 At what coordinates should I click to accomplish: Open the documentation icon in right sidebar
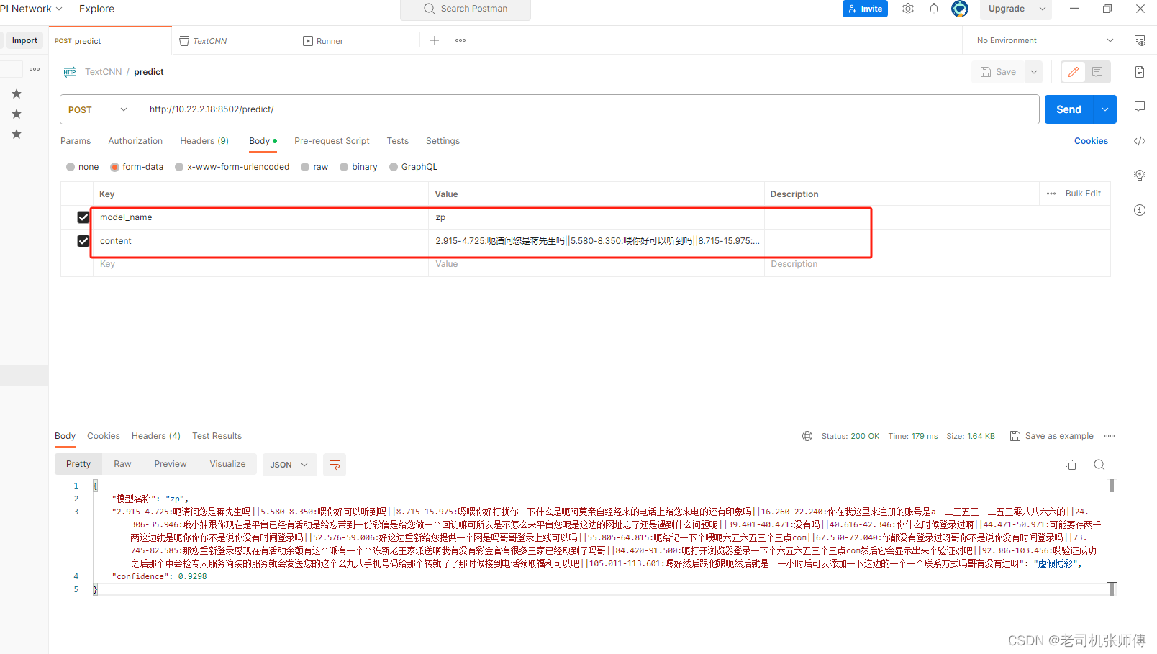(1140, 72)
